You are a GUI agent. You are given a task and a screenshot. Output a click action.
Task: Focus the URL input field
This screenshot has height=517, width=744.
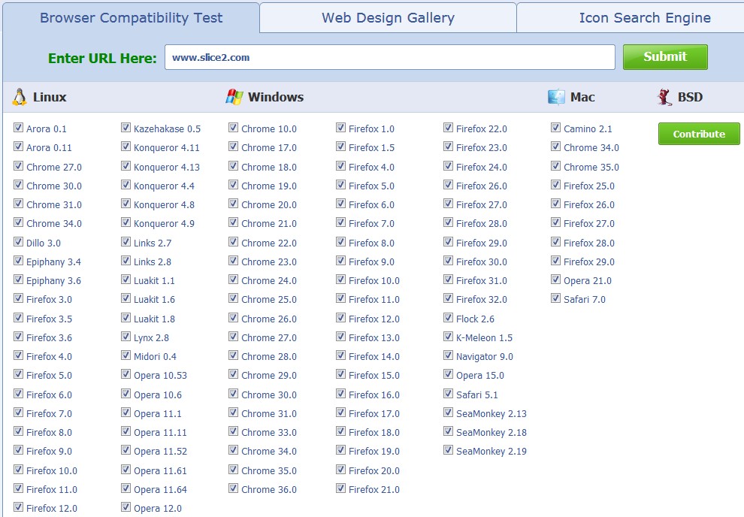click(x=389, y=57)
